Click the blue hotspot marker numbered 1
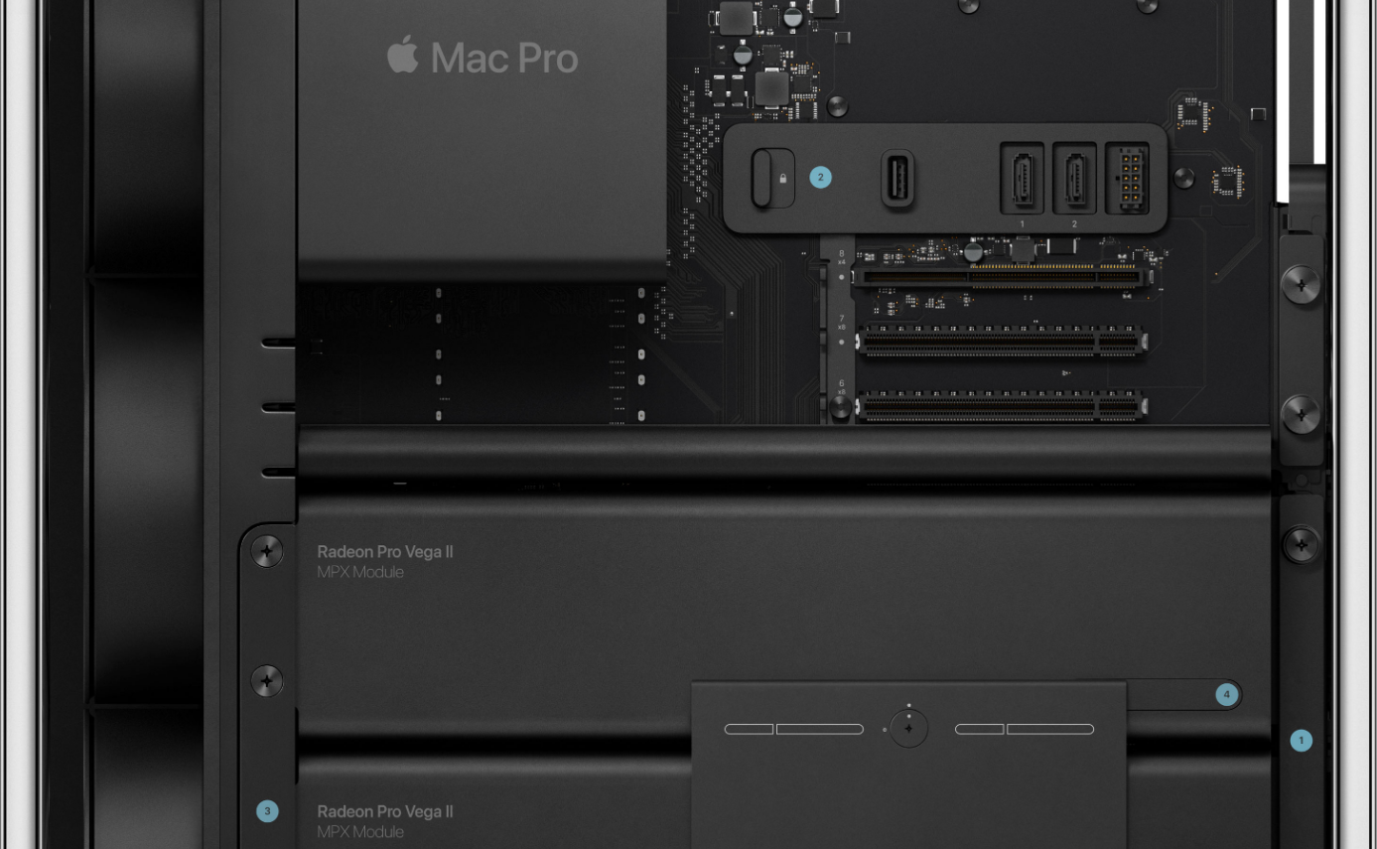The width and height of the screenshot is (1377, 849). coord(1301,740)
